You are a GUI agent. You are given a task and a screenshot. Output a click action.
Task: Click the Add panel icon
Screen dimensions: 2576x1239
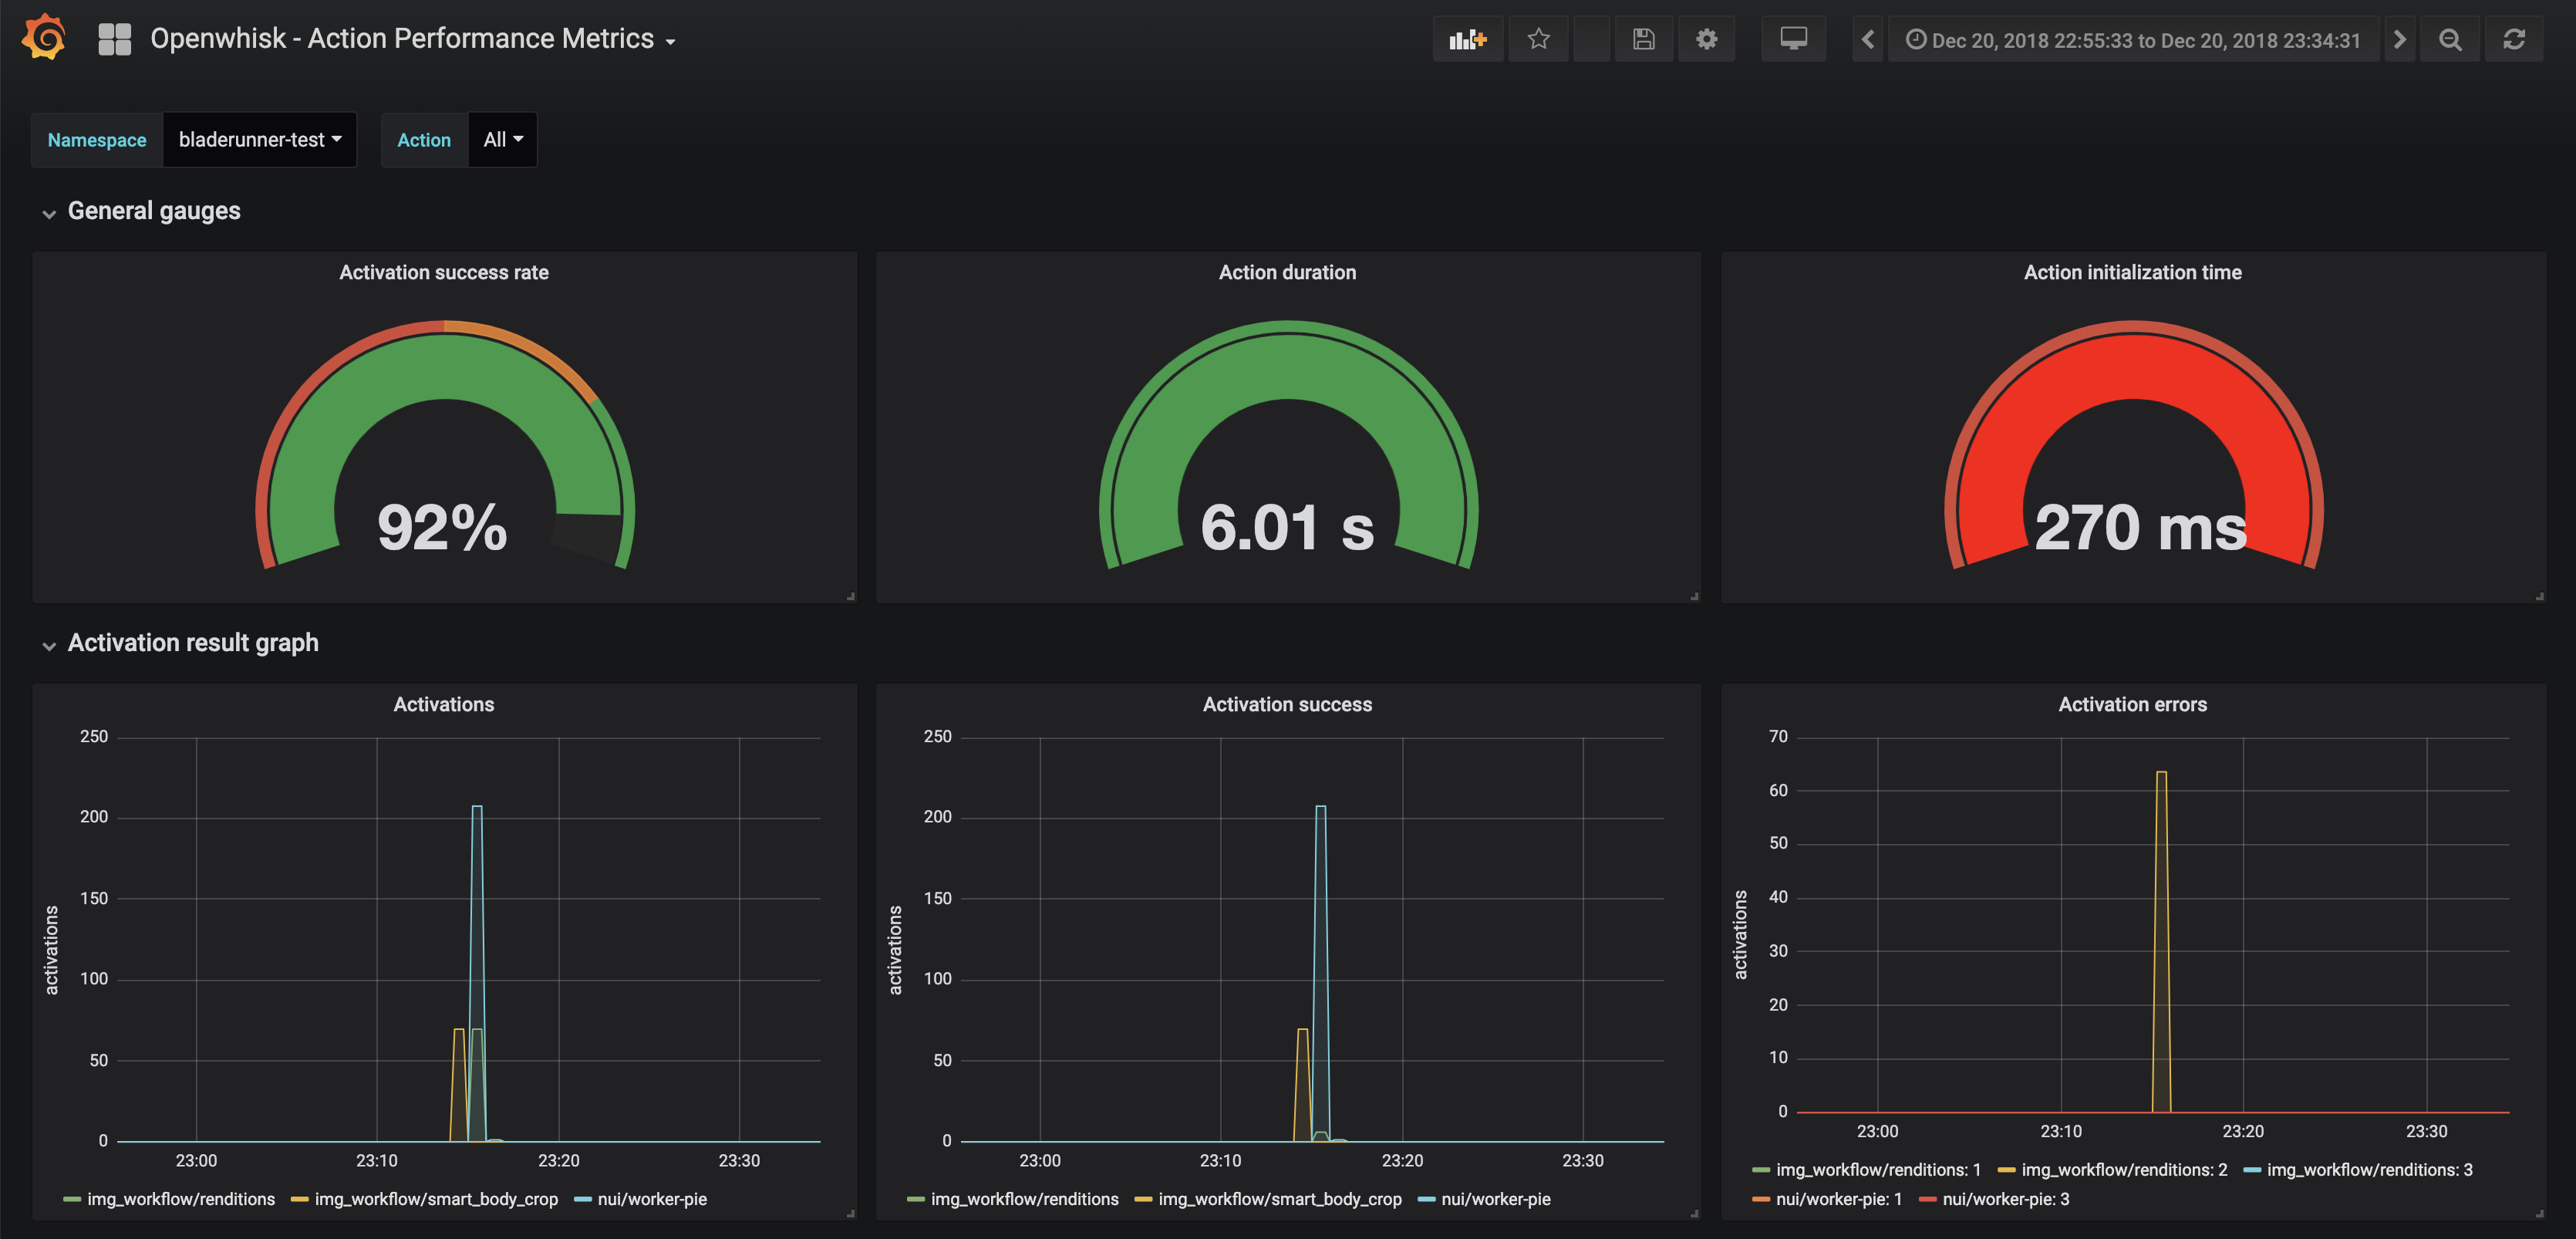point(1467,39)
